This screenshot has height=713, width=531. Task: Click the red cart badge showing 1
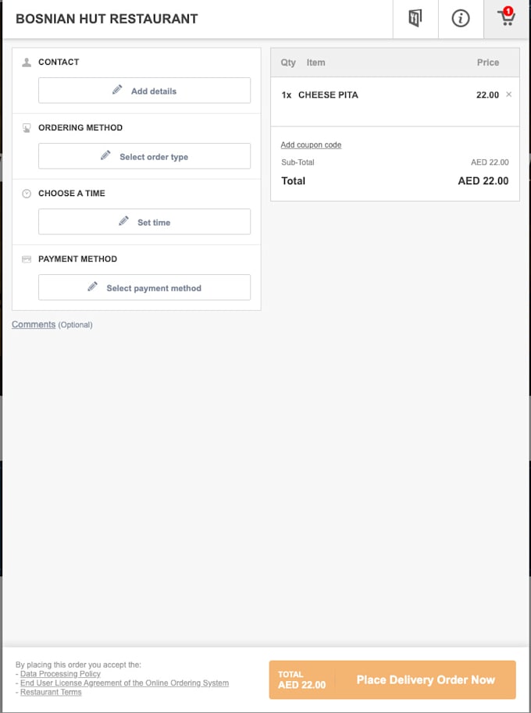pos(508,11)
